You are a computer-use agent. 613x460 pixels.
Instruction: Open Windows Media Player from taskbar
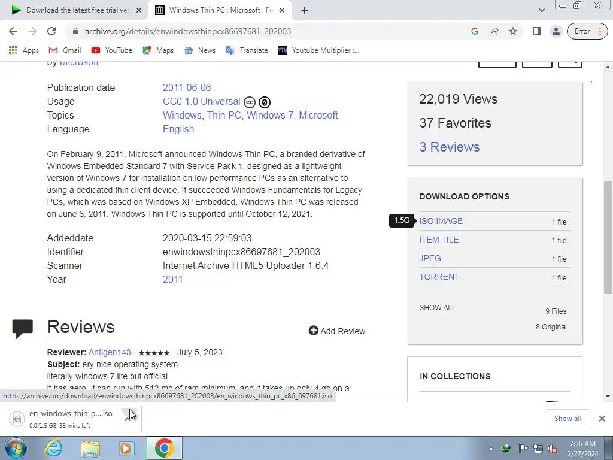point(127,448)
